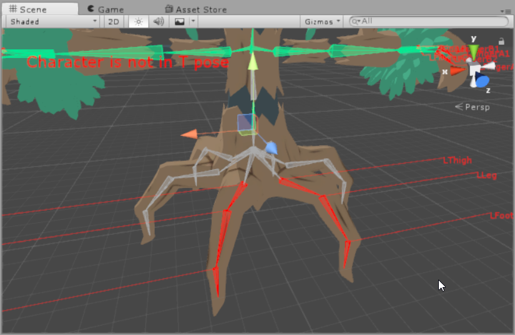Click the red X axis cone on the orientation gizmo
Image resolution: width=515 pixels, height=335 pixels.
[458, 70]
